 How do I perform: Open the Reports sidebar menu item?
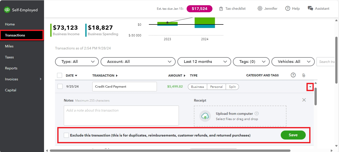coord(11,68)
